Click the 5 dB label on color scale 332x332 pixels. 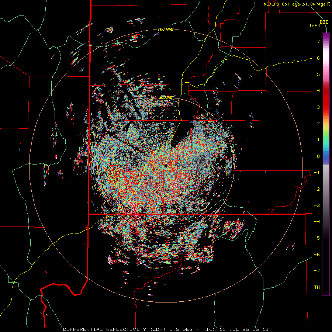[318, 74]
